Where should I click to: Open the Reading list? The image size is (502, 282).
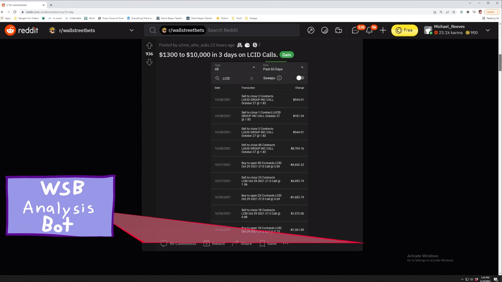click(490, 18)
